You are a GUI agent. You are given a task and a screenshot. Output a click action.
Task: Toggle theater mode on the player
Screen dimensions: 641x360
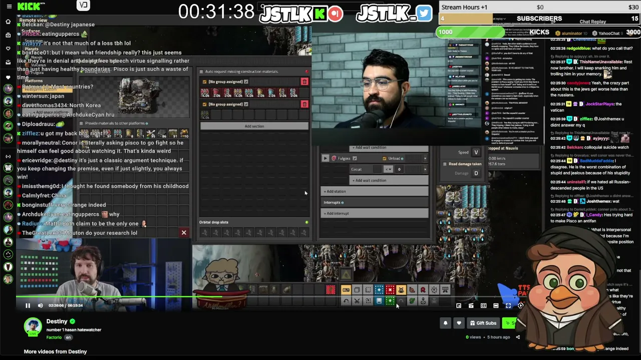click(x=496, y=305)
